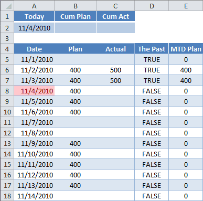The width and height of the screenshot is (203, 201).
Task: Select row 18 header
Action: click(7, 196)
